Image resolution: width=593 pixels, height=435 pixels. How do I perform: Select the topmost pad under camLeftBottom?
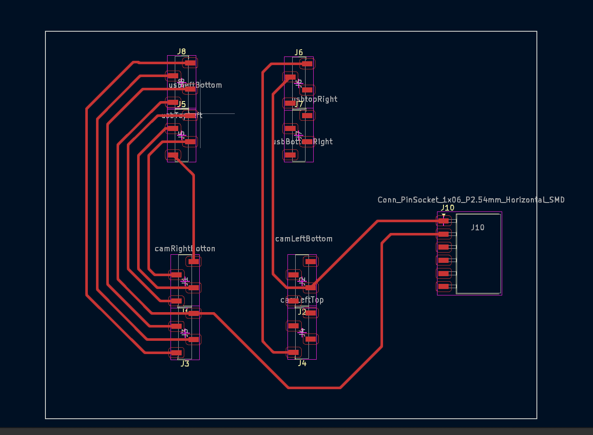pos(311,261)
